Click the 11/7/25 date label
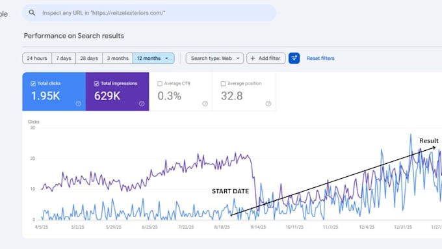 coord(330,227)
